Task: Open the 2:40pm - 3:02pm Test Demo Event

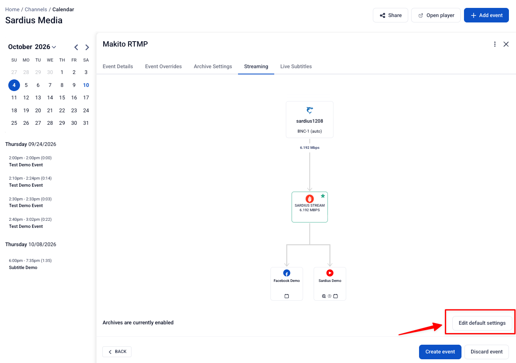Action: [30, 223]
